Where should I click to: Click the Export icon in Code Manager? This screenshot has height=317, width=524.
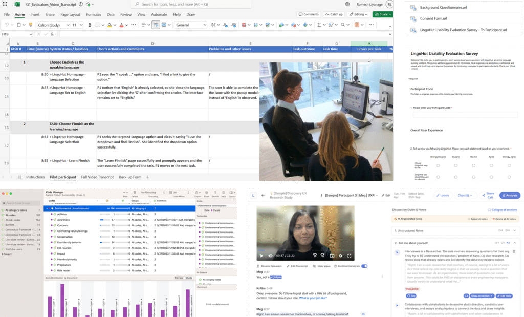tap(198, 193)
